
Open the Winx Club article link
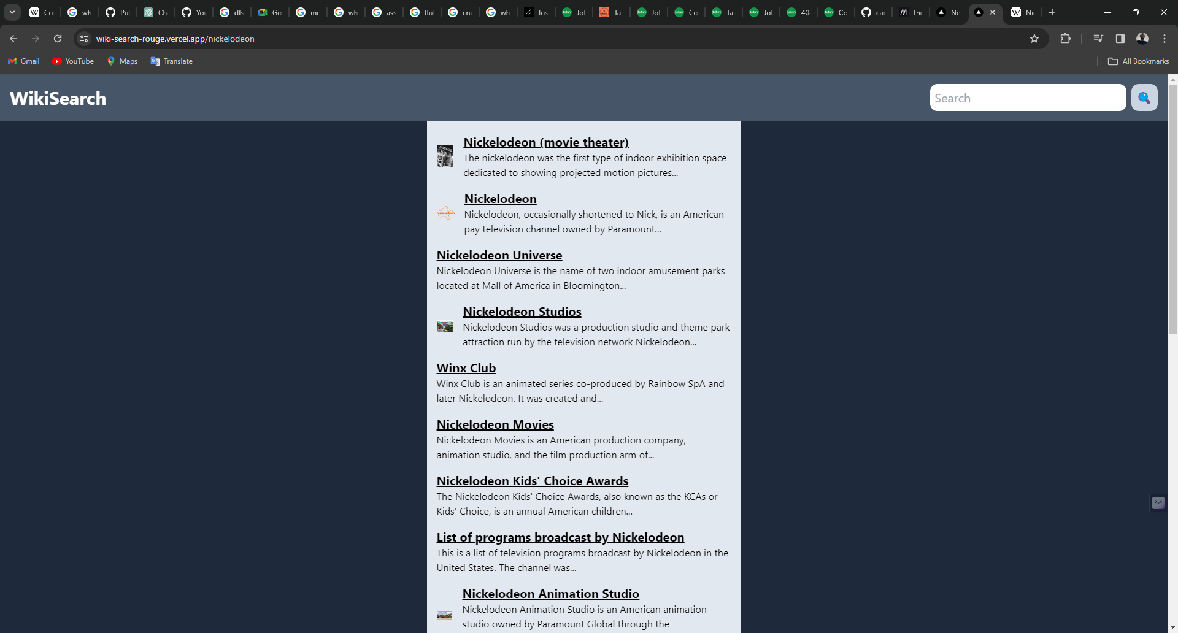466,368
